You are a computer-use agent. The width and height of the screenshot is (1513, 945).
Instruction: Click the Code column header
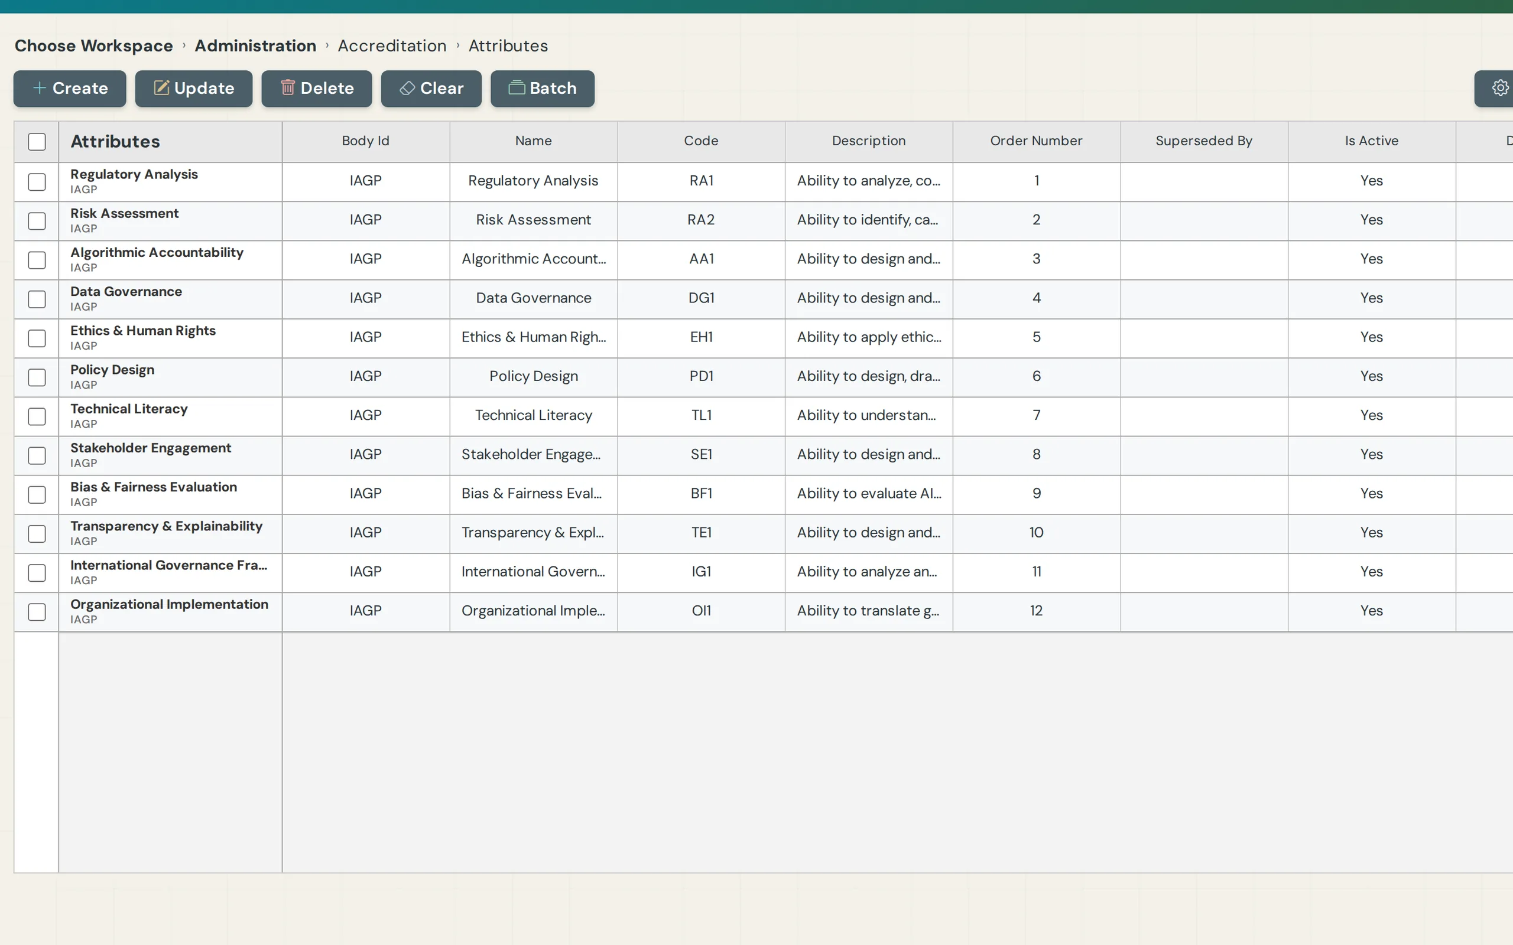[701, 141]
